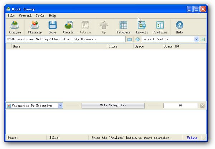Sort by the Files column header
The image size is (215, 149).
click(120, 46)
